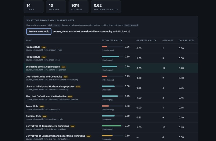The height and width of the screenshot is (141, 216).
Task: Open Limits at Infinity and Horizontal Asymptotes topic
Action: tap(50, 86)
